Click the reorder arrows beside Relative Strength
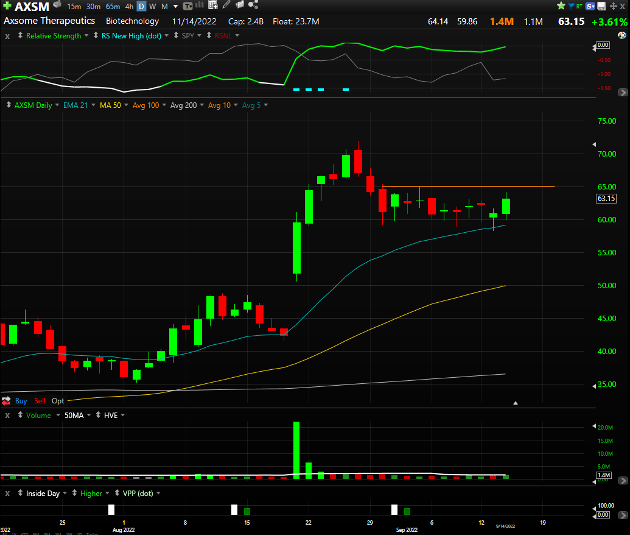 pos(20,35)
